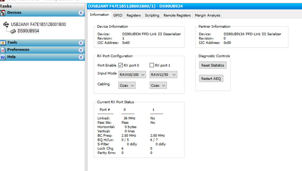Expand the Tools section chevron
Image resolution: width=302 pixels, height=171 pixels.
(81, 43)
